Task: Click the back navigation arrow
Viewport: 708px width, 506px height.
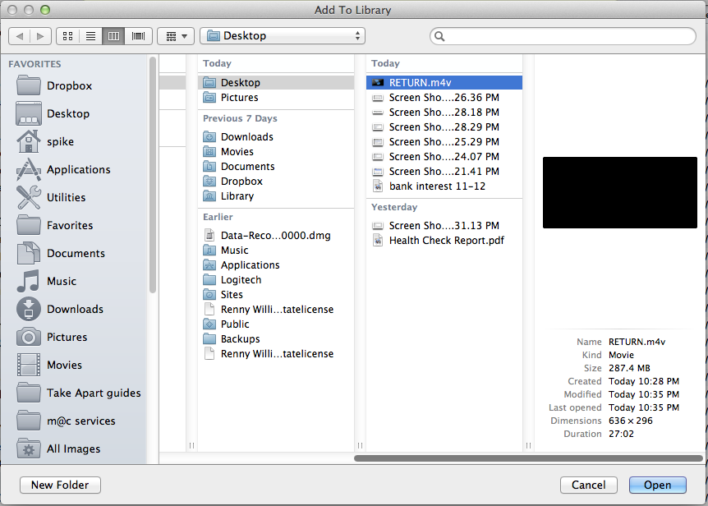Action: (x=20, y=36)
